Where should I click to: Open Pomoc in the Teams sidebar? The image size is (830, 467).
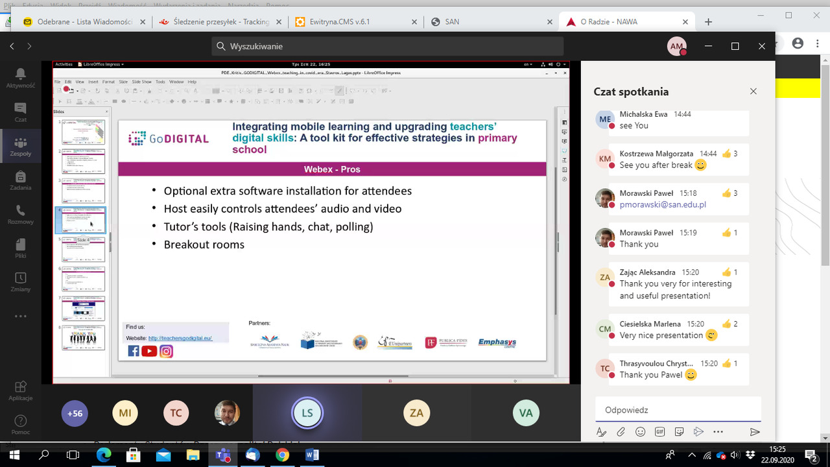20,425
